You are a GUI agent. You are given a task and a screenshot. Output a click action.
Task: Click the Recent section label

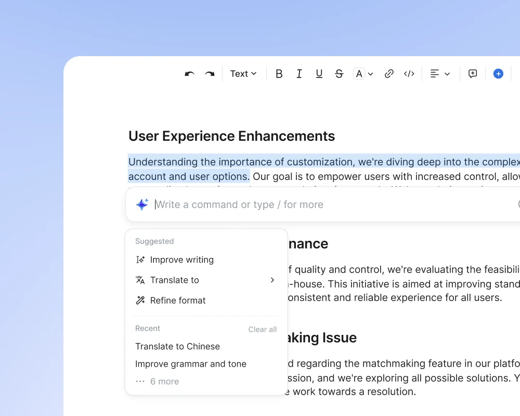tap(148, 329)
